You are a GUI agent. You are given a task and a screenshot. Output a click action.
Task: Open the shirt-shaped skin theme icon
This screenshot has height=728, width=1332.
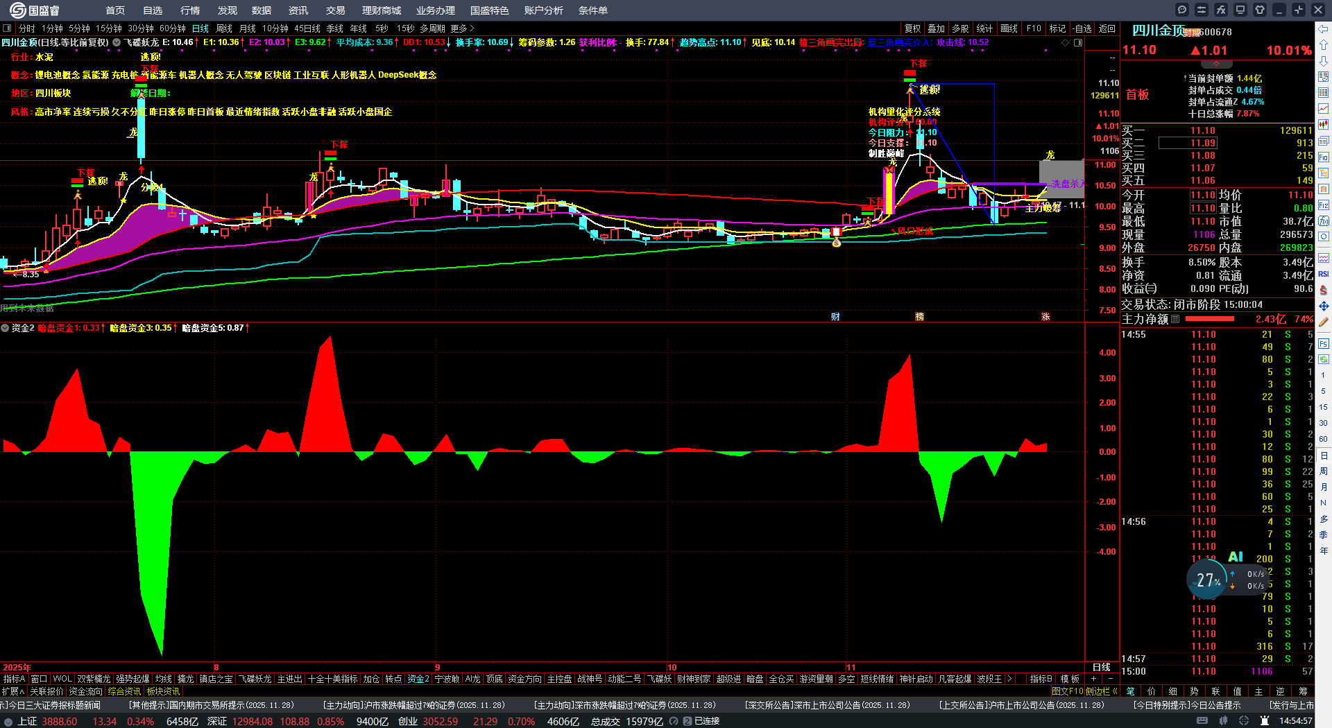pos(1260,10)
